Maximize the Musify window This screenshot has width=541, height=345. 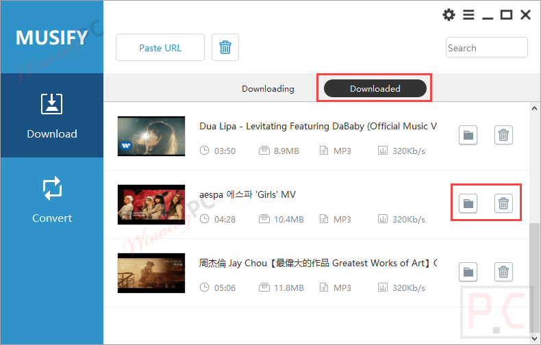coord(507,15)
